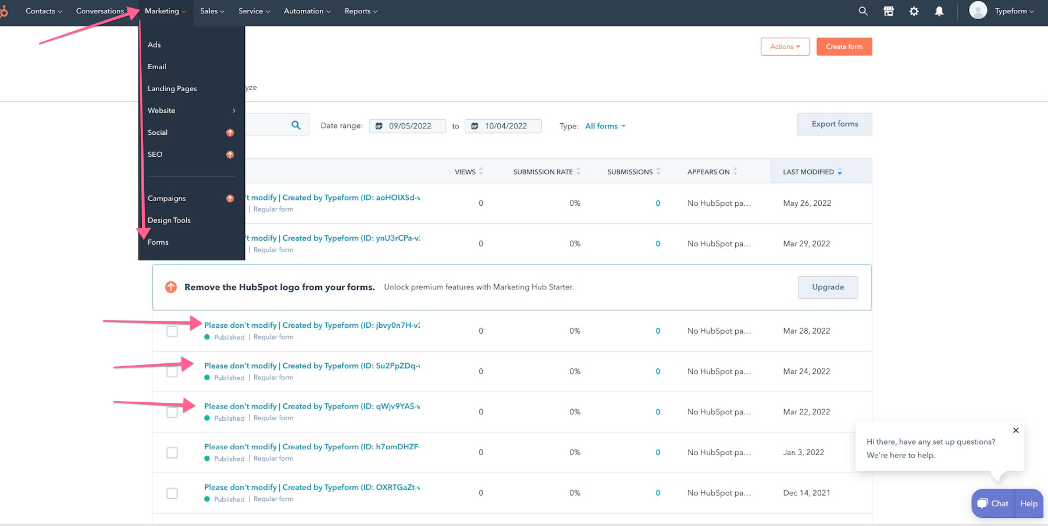Click submissions count for Mar 28, 2022 form
The image size is (1048, 526).
click(658, 331)
